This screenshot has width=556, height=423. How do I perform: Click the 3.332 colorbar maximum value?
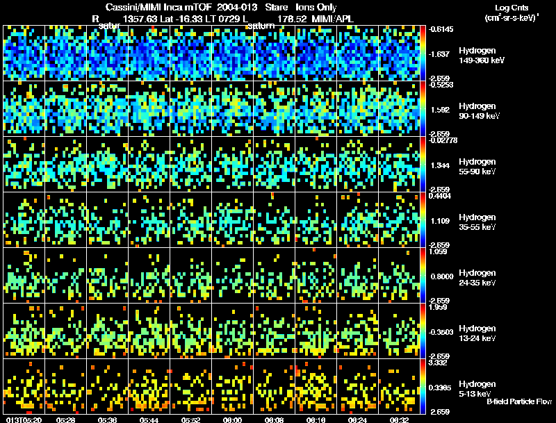(x=439, y=363)
